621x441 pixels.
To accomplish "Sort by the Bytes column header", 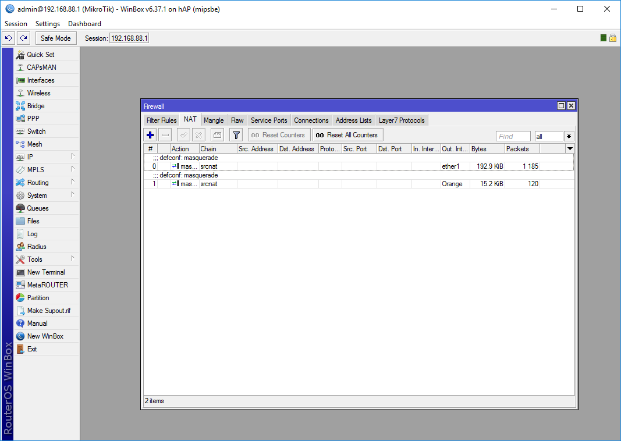I will 487,149.
